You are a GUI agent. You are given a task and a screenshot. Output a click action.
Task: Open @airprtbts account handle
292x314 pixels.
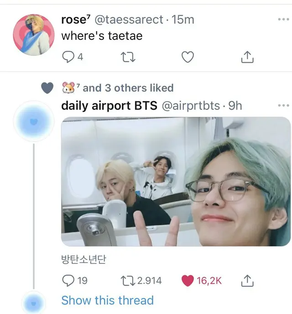(x=191, y=106)
